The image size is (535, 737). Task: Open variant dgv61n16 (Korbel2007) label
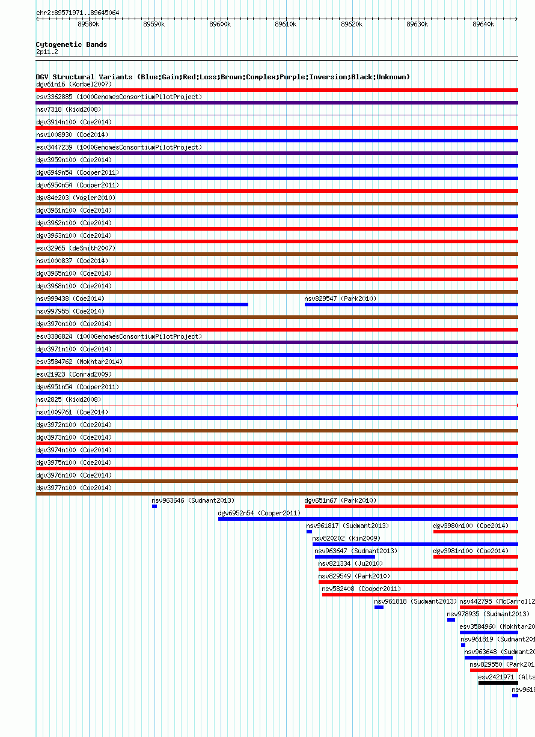[x=74, y=85]
